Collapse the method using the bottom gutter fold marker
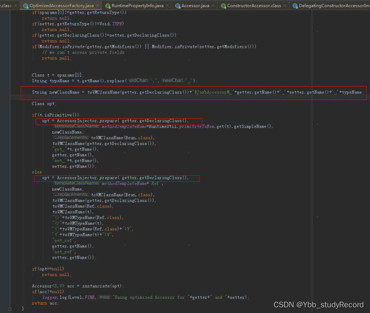Image resolution: width=370 pixels, height=313 pixels. 10,309
